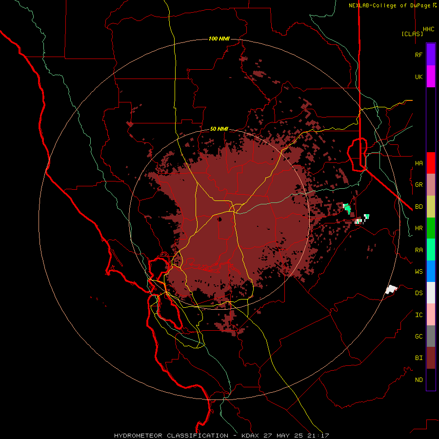The width and height of the screenshot is (439, 439).
Task: Click the GR legend label
Action: coord(419,185)
